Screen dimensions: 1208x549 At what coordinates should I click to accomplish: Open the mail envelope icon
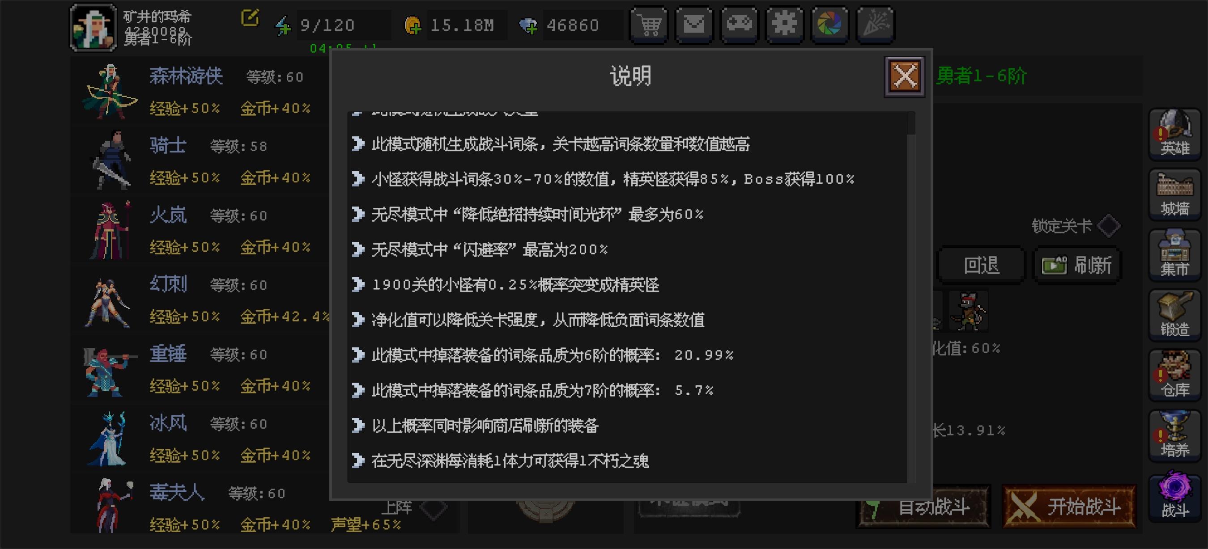coord(694,25)
